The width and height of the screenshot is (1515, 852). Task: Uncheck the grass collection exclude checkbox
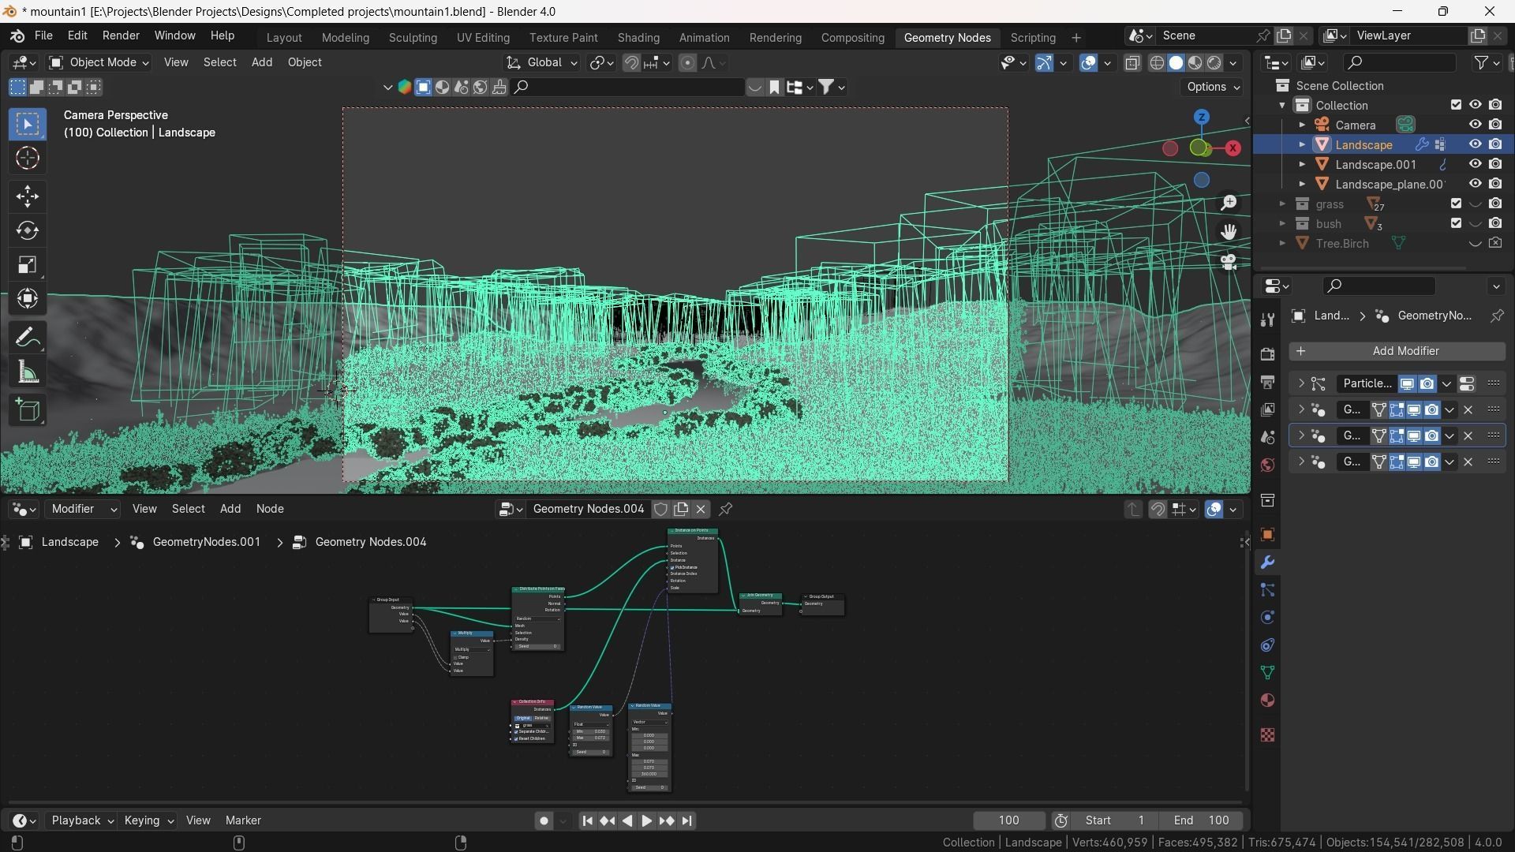[x=1456, y=204]
